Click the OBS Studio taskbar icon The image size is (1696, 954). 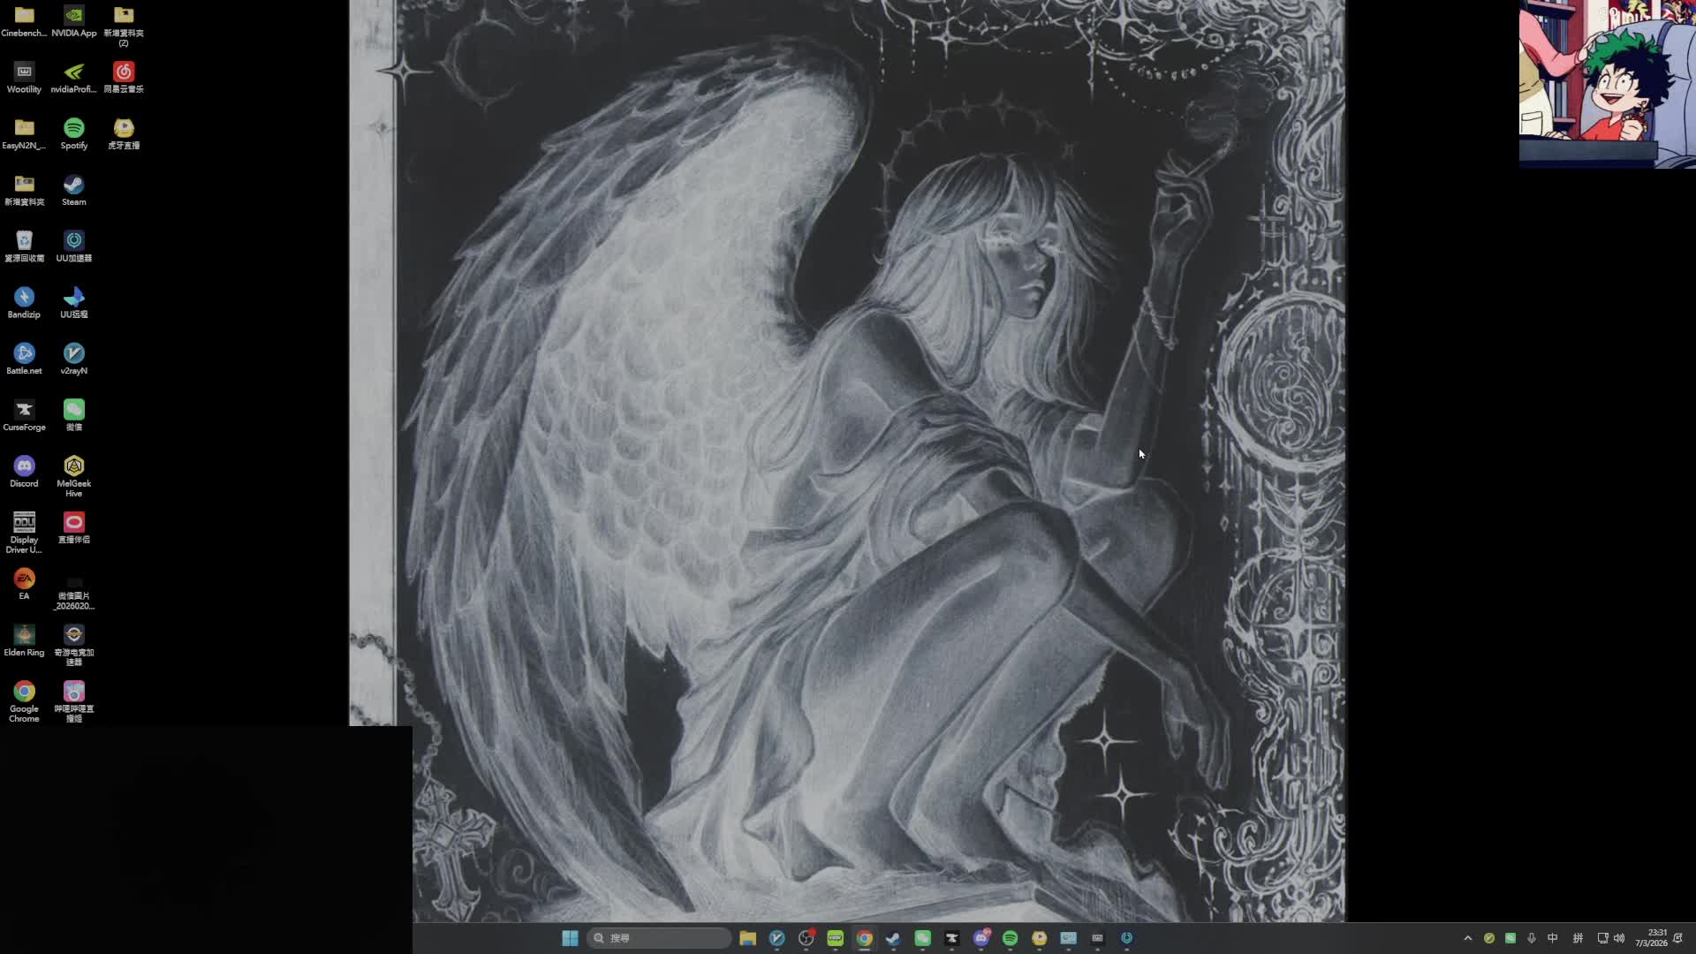coord(806,938)
